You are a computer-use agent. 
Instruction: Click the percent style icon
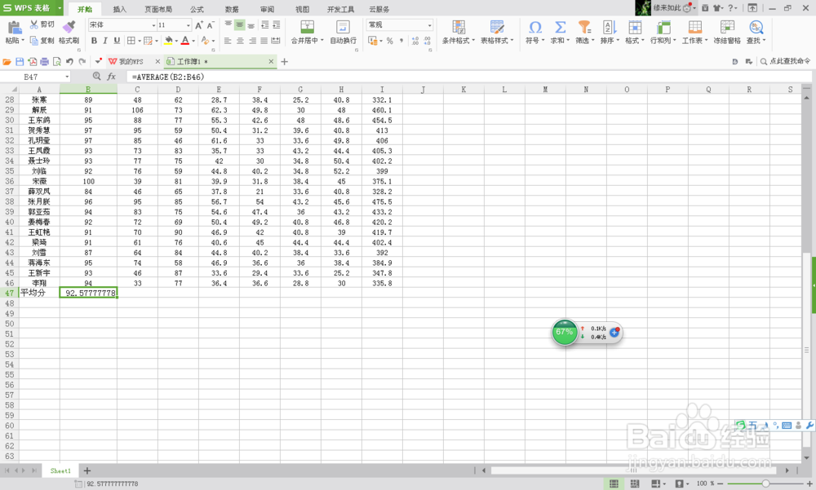pos(390,41)
